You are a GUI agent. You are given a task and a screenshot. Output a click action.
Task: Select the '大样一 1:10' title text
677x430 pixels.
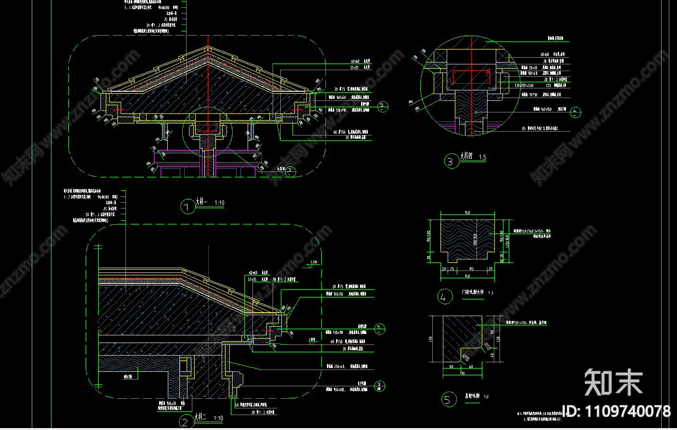(210, 202)
